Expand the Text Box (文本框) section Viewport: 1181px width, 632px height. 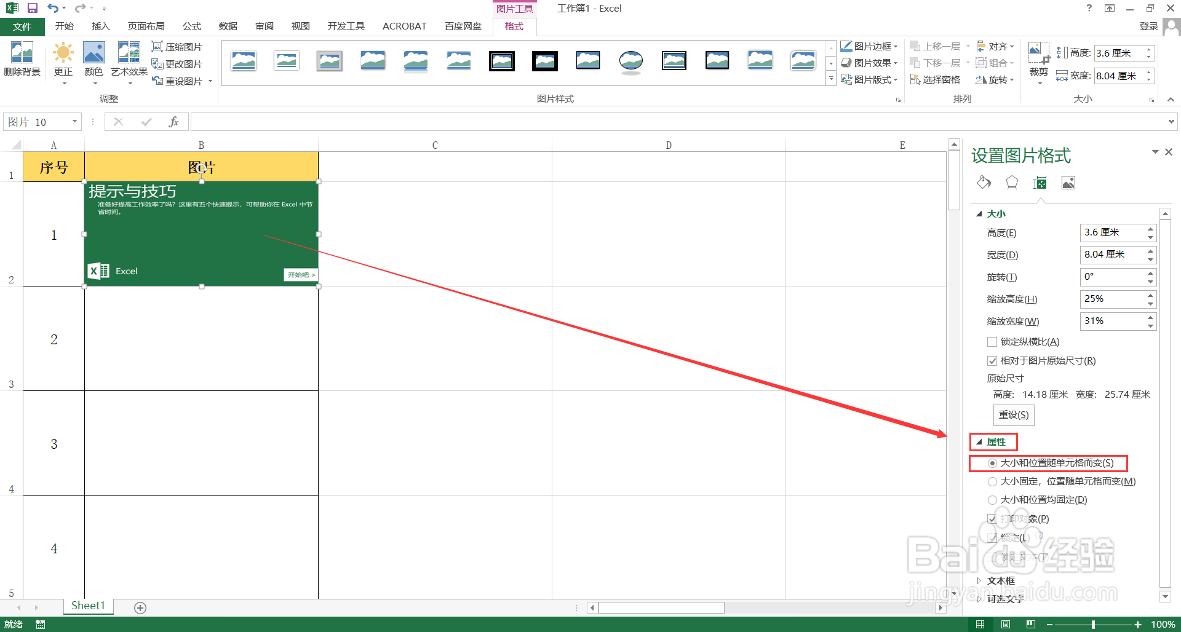[x=979, y=580]
